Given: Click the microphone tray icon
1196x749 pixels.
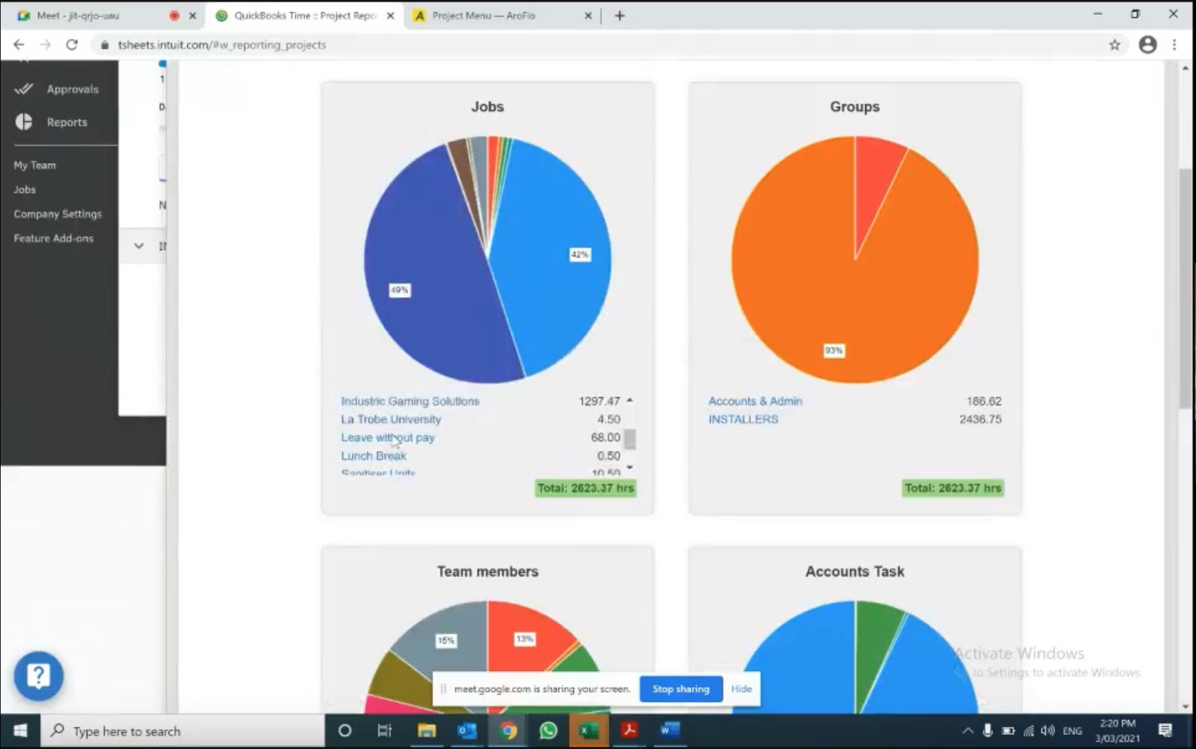Looking at the screenshot, I should click(x=987, y=731).
